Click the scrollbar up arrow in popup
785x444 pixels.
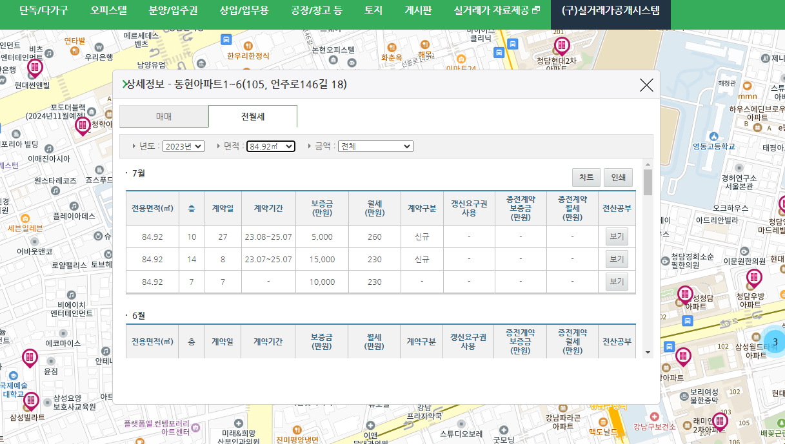(648, 164)
